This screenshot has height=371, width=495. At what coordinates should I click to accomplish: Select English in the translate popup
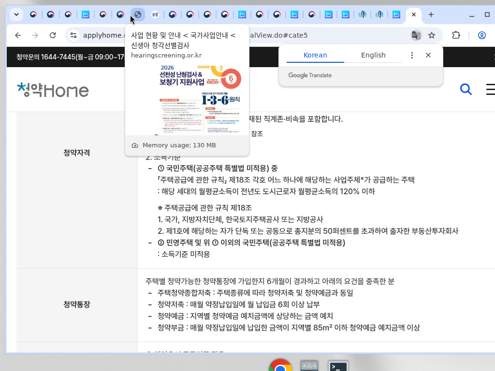[x=373, y=55]
